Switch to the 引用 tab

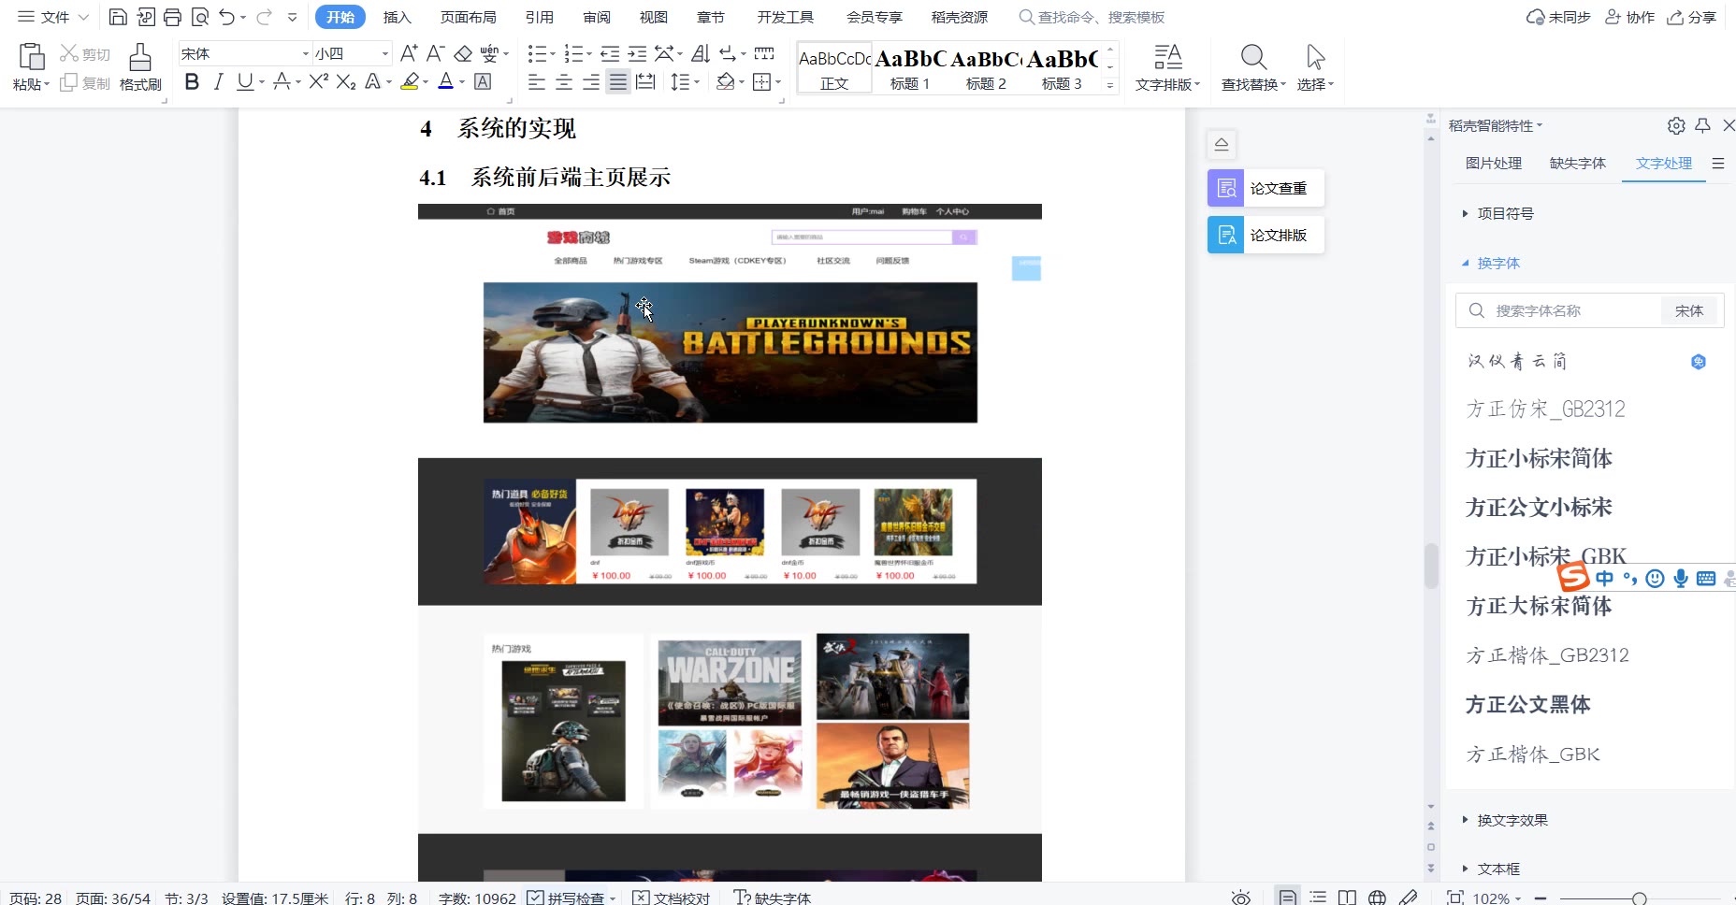pos(540,17)
